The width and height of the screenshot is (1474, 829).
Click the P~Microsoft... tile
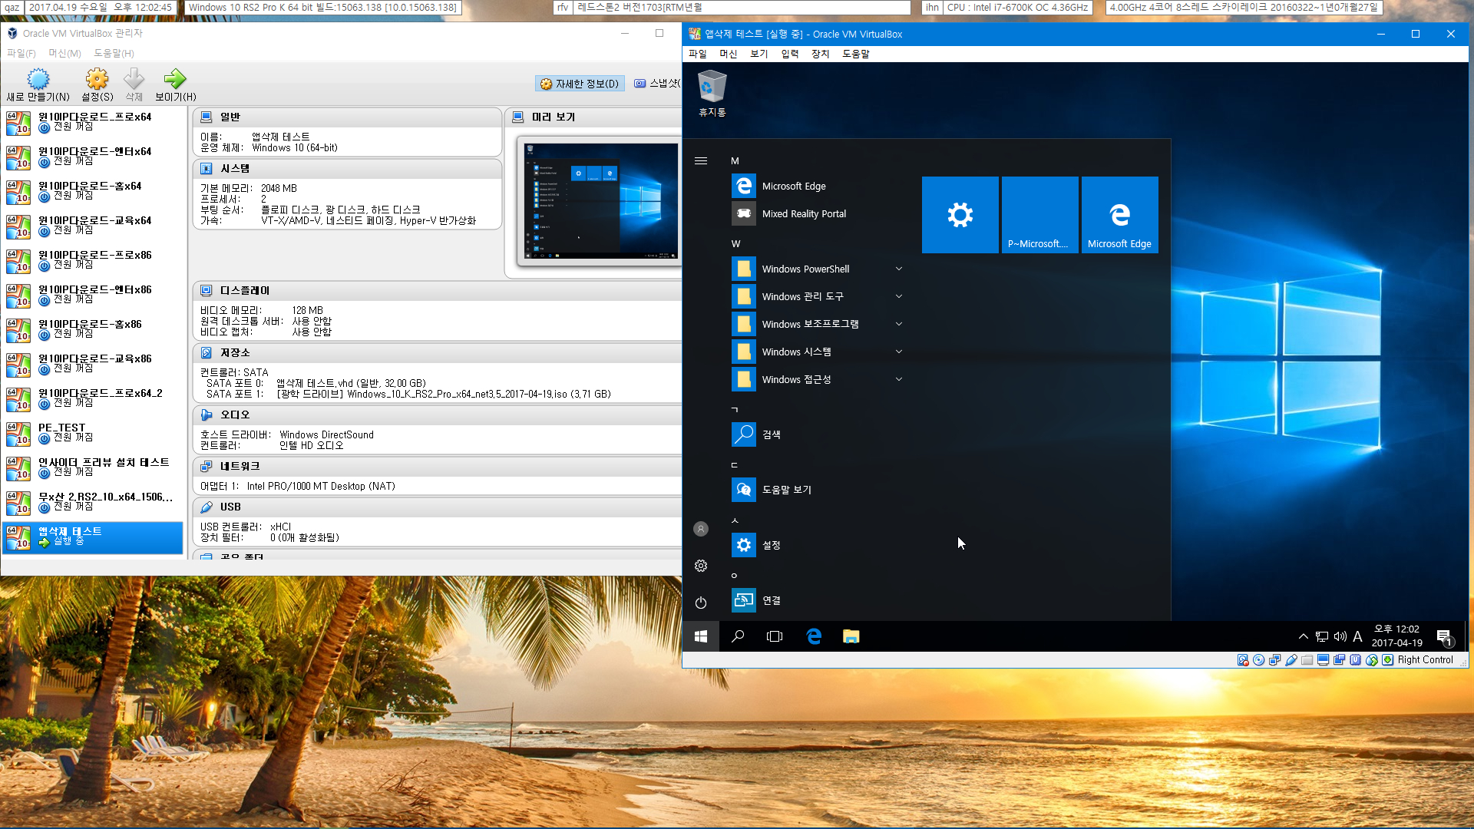tap(1039, 215)
